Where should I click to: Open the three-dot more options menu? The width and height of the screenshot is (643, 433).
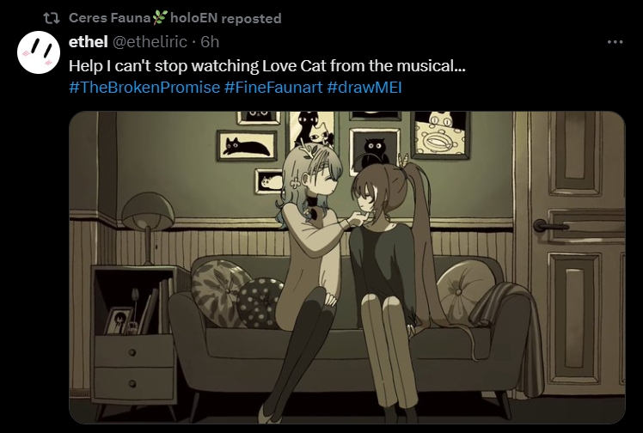point(615,42)
